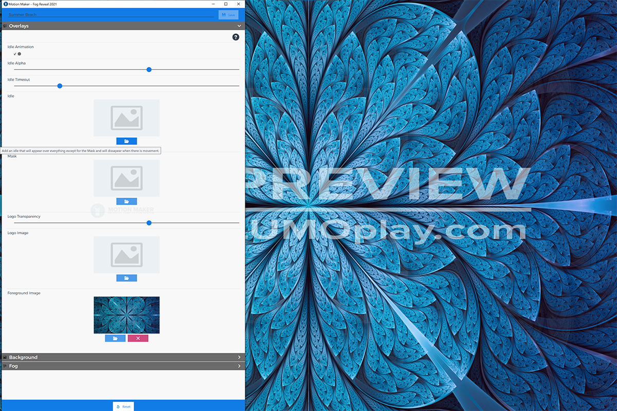This screenshot has width=617, height=411.
Task: Click the help question mark icon
Action: coord(235,37)
